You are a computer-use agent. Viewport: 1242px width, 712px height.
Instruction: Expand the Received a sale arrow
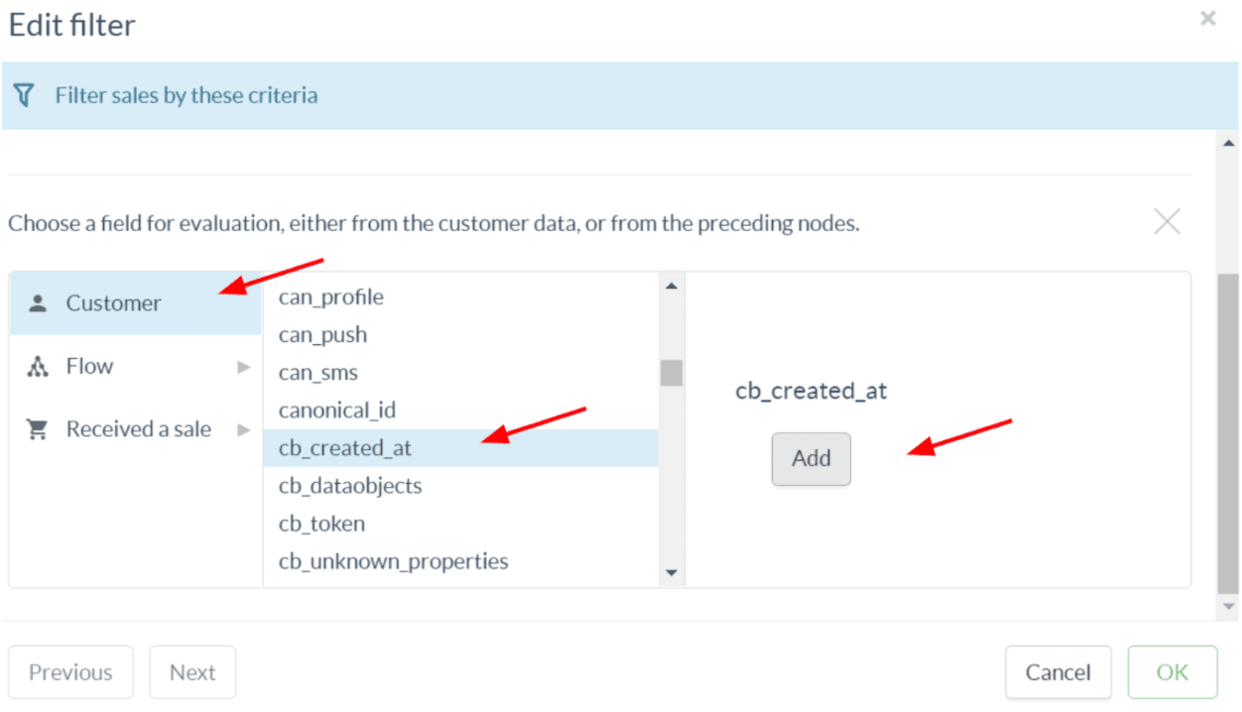click(243, 430)
